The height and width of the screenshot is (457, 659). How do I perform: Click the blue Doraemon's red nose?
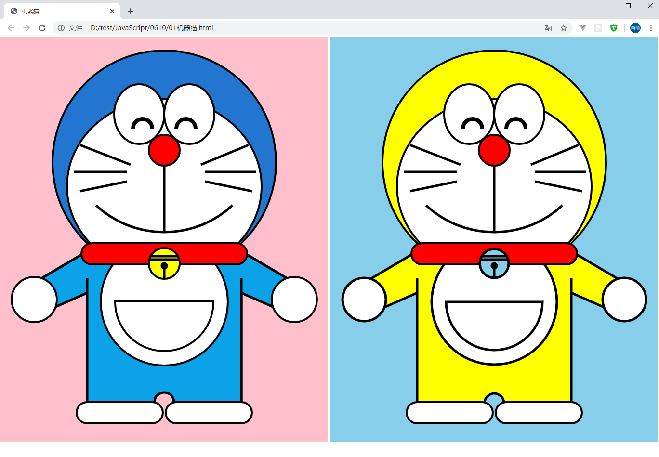[x=164, y=150]
